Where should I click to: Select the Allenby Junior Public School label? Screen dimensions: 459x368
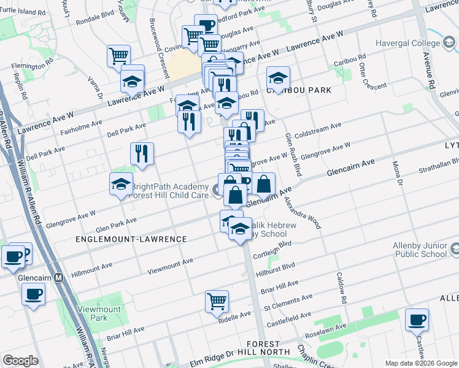(x=420, y=250)
